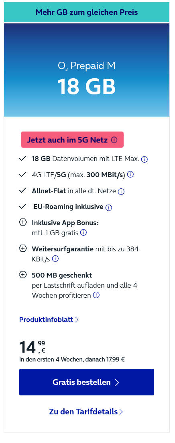Open info icon next to 300 MBit/s

(130, 175)
